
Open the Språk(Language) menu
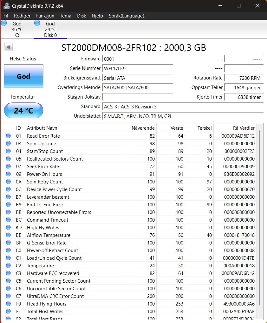click(x=126, y=16)
